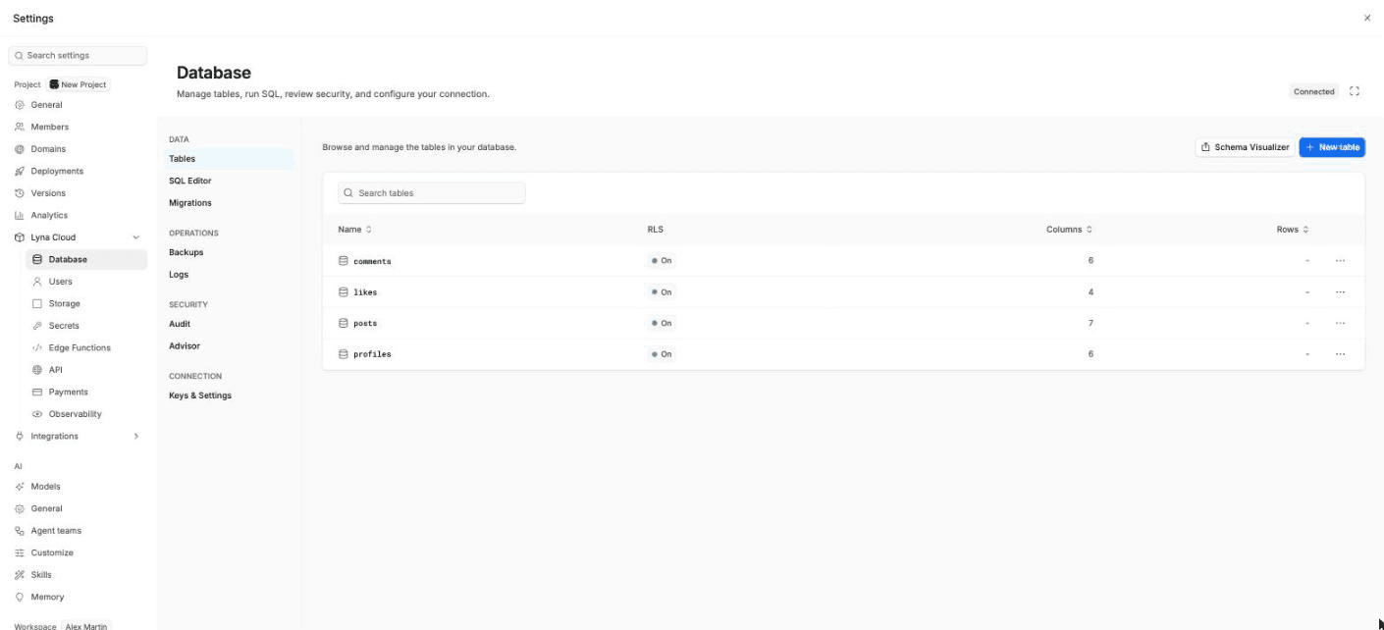Open the SQL Editor tab
Screen dimensions: 1384x630
[189, 181]
